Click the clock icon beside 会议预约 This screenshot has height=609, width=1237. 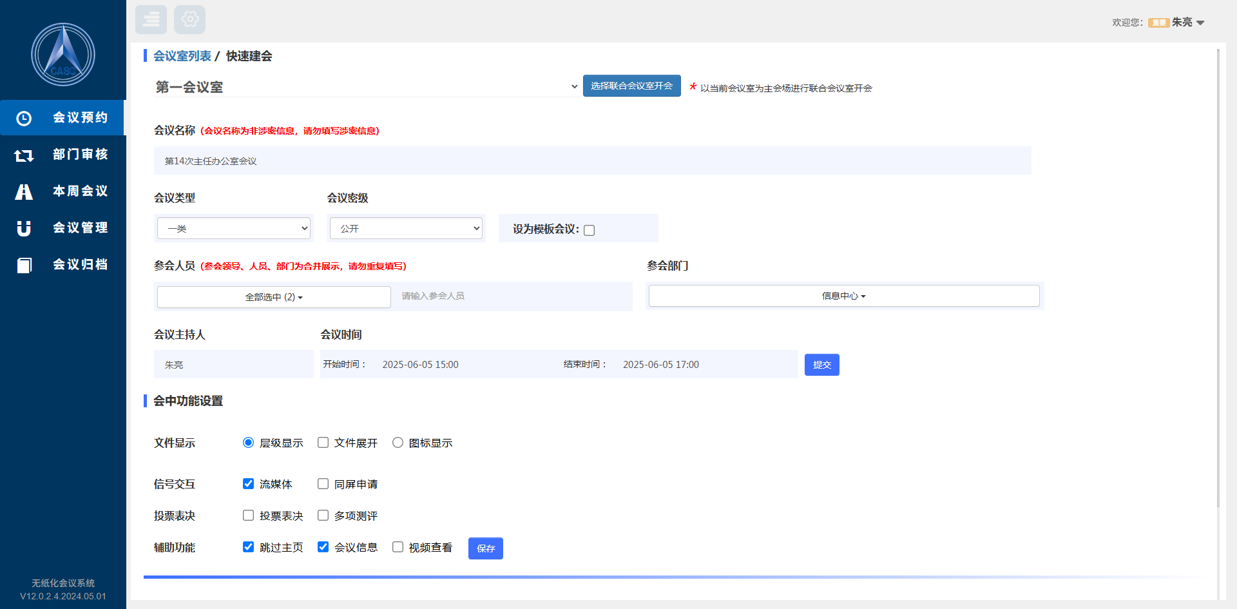point(24,118)
